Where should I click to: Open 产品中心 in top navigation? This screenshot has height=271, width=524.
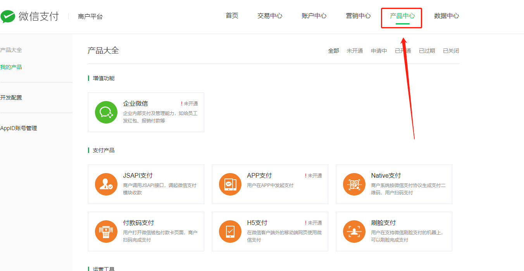coord(402,16)
